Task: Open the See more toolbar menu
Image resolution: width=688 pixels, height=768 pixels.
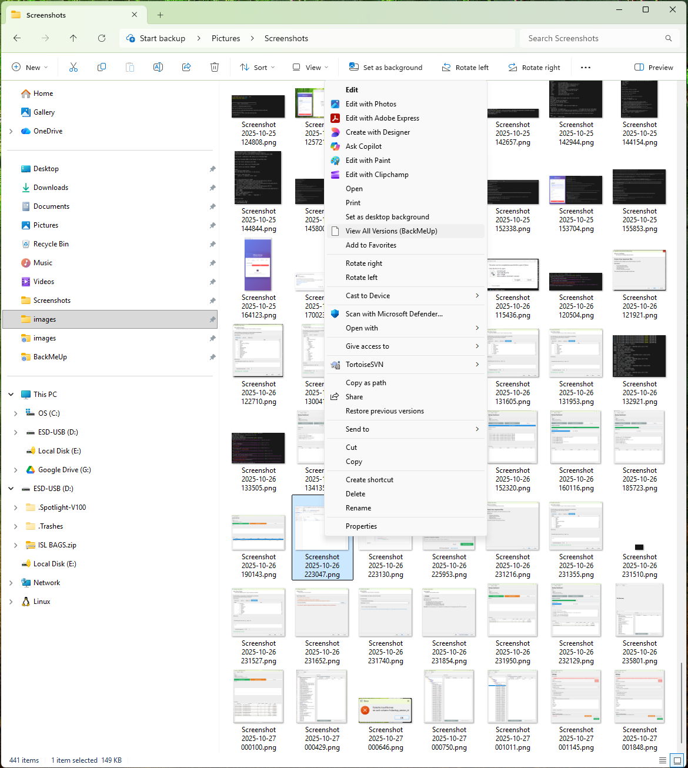Action: point(585,66)
